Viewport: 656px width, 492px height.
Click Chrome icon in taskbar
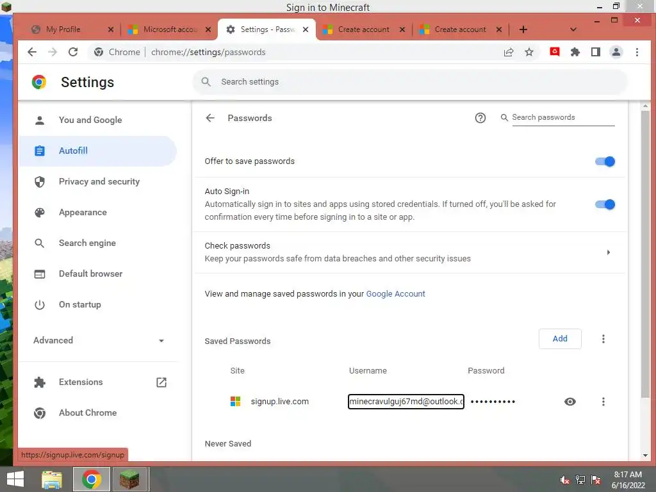tap(92, 479)
